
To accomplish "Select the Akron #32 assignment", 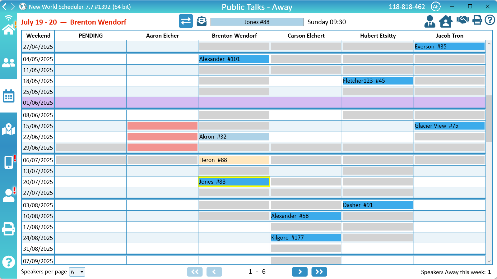I will [x=234, y=137].
